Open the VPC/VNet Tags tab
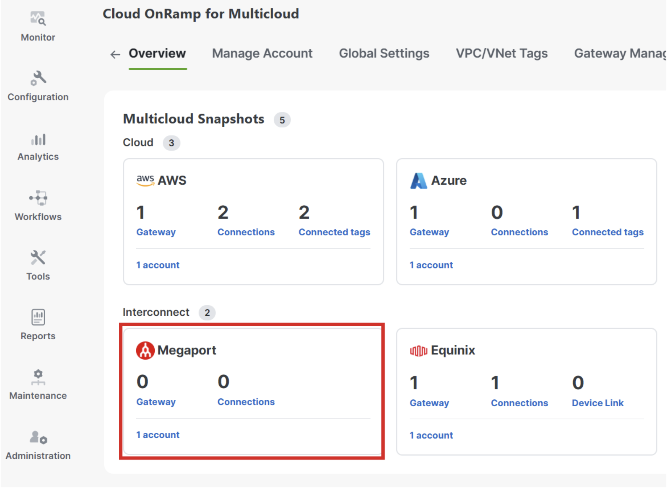The image size is (667, 488). 502,53
